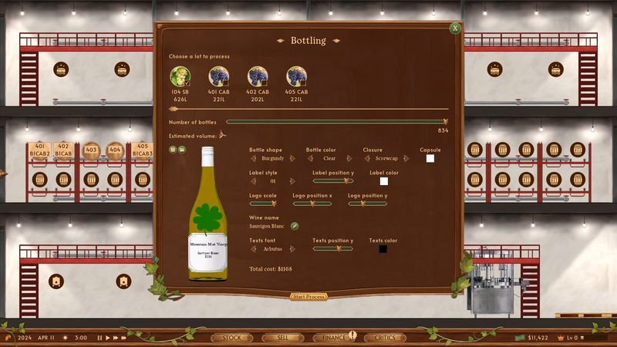This screenshot has width=617, height=347.
Task: Click the Number of bottles slider track
Action: [335, 122]
